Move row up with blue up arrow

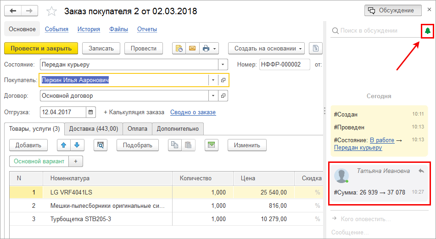(x=64, y=145)
